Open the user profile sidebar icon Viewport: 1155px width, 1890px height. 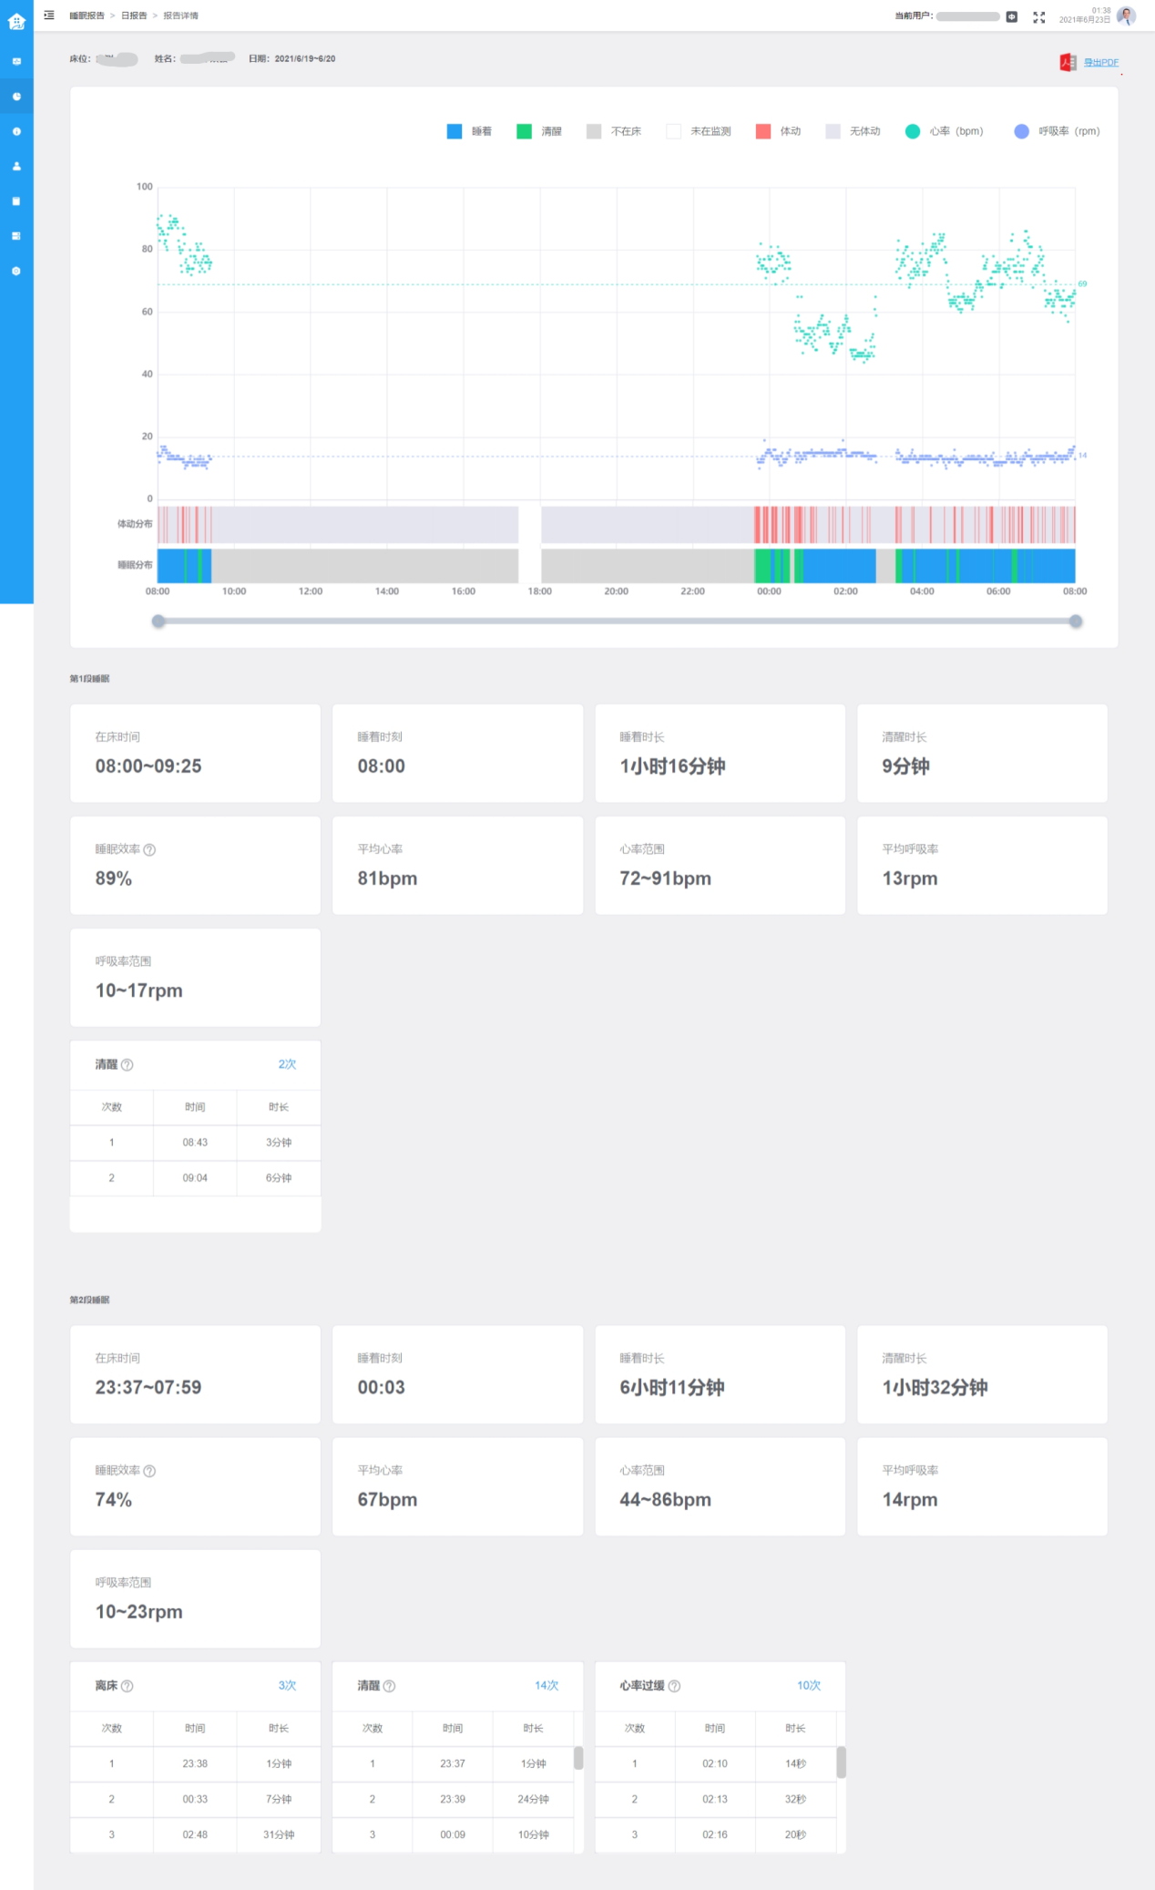click(x=16, y=166)
